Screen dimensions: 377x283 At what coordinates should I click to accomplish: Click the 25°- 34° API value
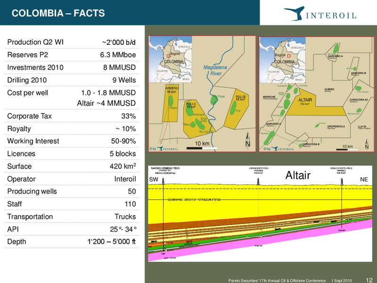click(x=123, y=229)
